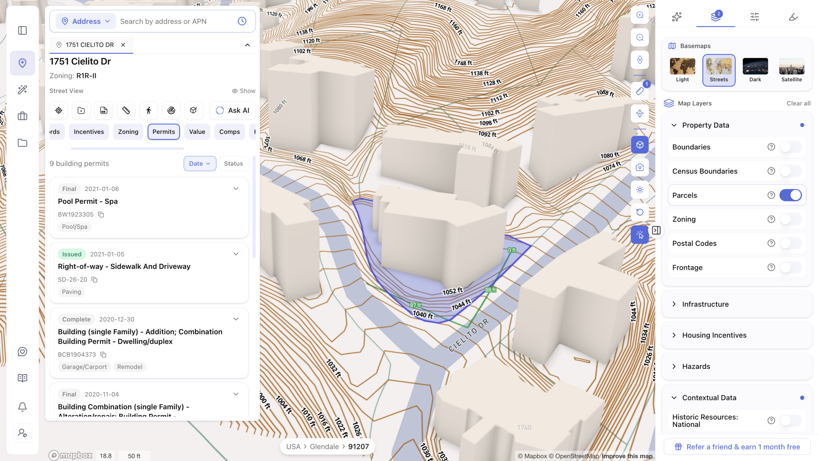The width and height of the screenshot is (819, 461).
Task: Open the book documentation icon
Action: (x=22, y=378)
